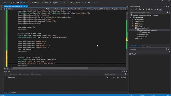Screen dimensions: 171x96
Task: Click Refresh icon in Solution Explorer
Action: click(x=146, y=9)
